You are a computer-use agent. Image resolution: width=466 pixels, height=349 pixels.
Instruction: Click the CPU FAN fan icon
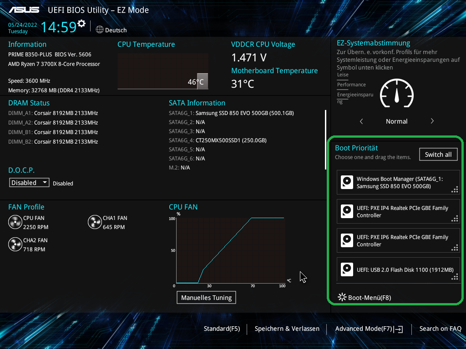(15, 222)
